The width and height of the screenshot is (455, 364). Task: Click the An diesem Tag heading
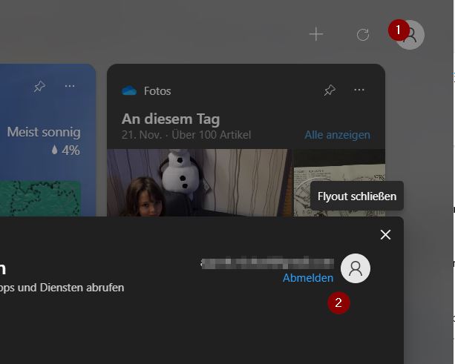click(171, 119)
